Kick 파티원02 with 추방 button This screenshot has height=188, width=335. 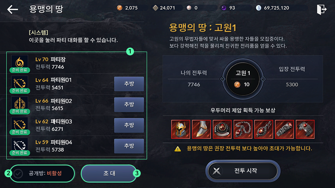(x=129, y=104)
